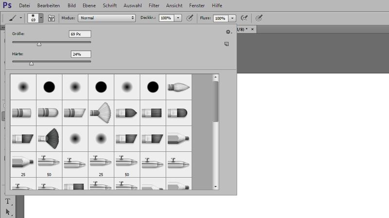Open the Filter menu
This screenshot has height=218, width=389.
point(154,5)
